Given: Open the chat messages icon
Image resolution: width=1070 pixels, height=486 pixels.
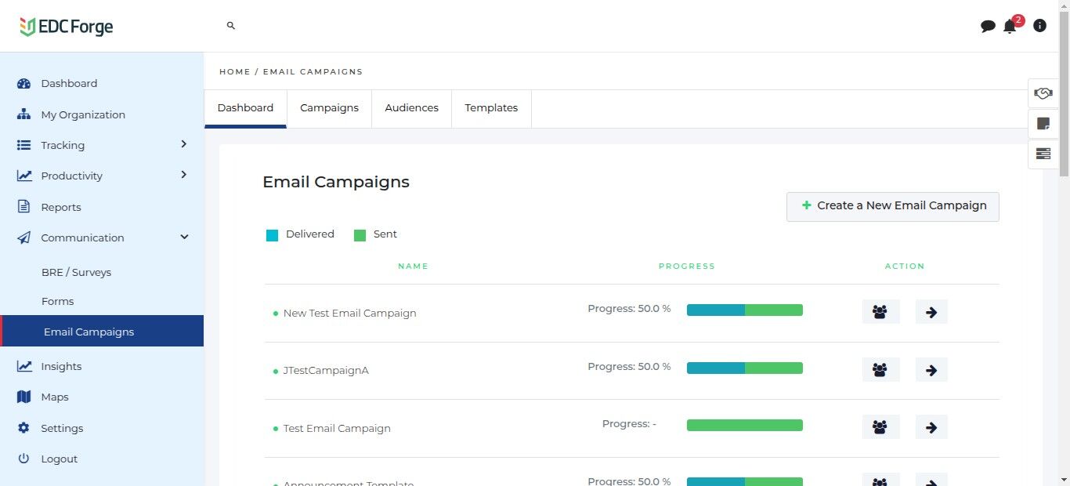Looking at the screenshot, I should click(988, 26).
